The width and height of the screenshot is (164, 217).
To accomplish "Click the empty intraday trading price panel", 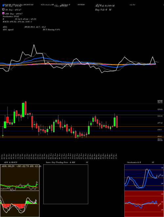I will click(x=66, y=184).
